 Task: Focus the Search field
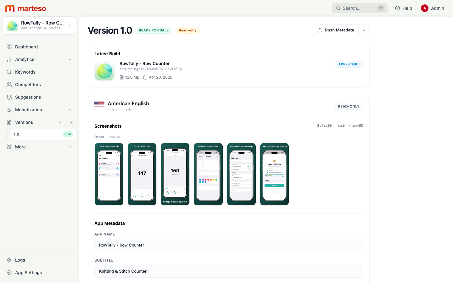click(x=360, y=8)
